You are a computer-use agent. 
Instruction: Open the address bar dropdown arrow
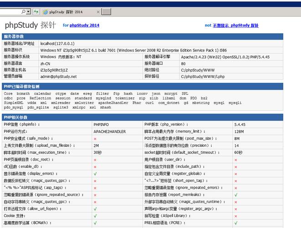click(x=28, y=12)
